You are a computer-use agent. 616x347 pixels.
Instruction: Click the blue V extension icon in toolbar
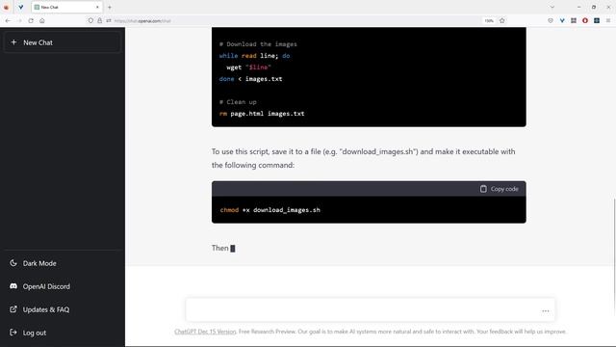coord(562,20)
